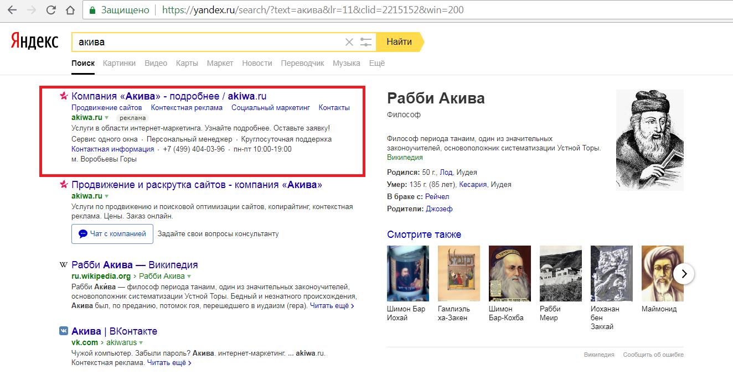Expand arrow next to vk.com akiwarus
The width and height of the screenshot is (733, 375).
pos(141,342)
